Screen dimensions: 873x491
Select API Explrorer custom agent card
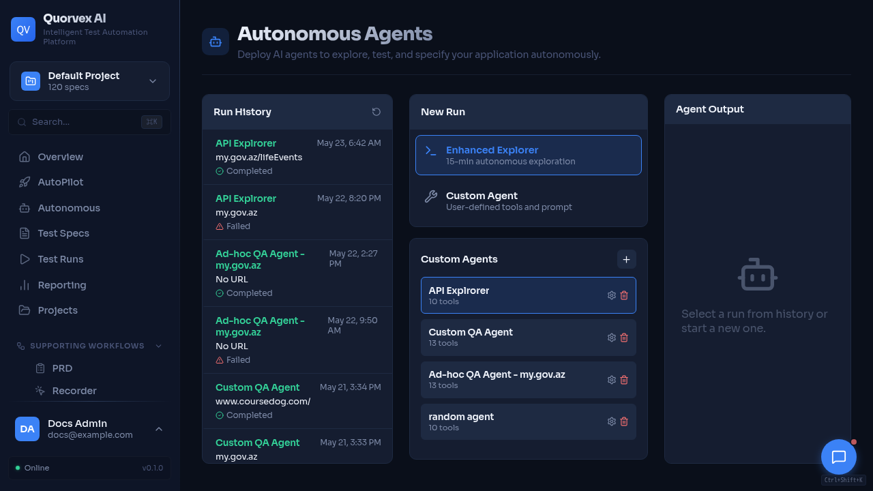tap(529, 295)
